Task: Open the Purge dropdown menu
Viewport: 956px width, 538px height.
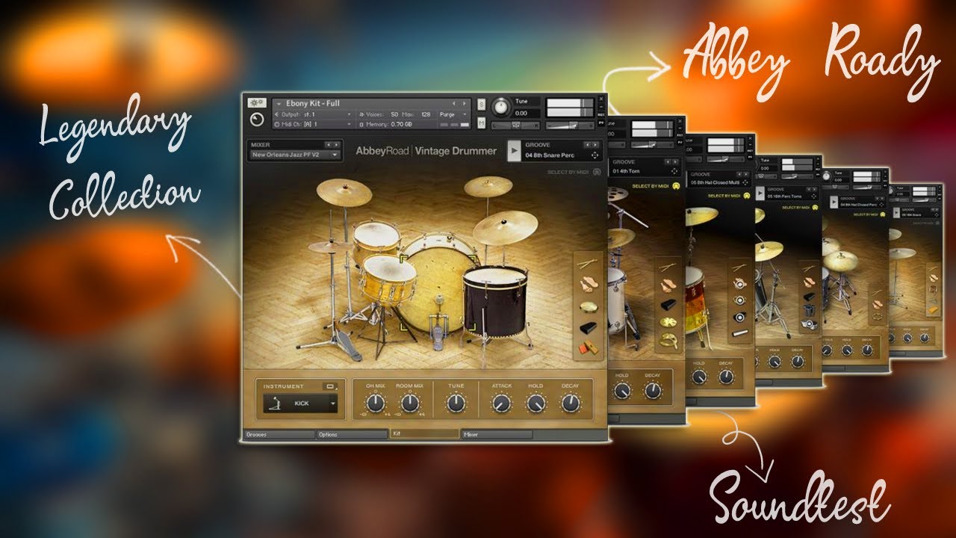Action: pos(453,114)
